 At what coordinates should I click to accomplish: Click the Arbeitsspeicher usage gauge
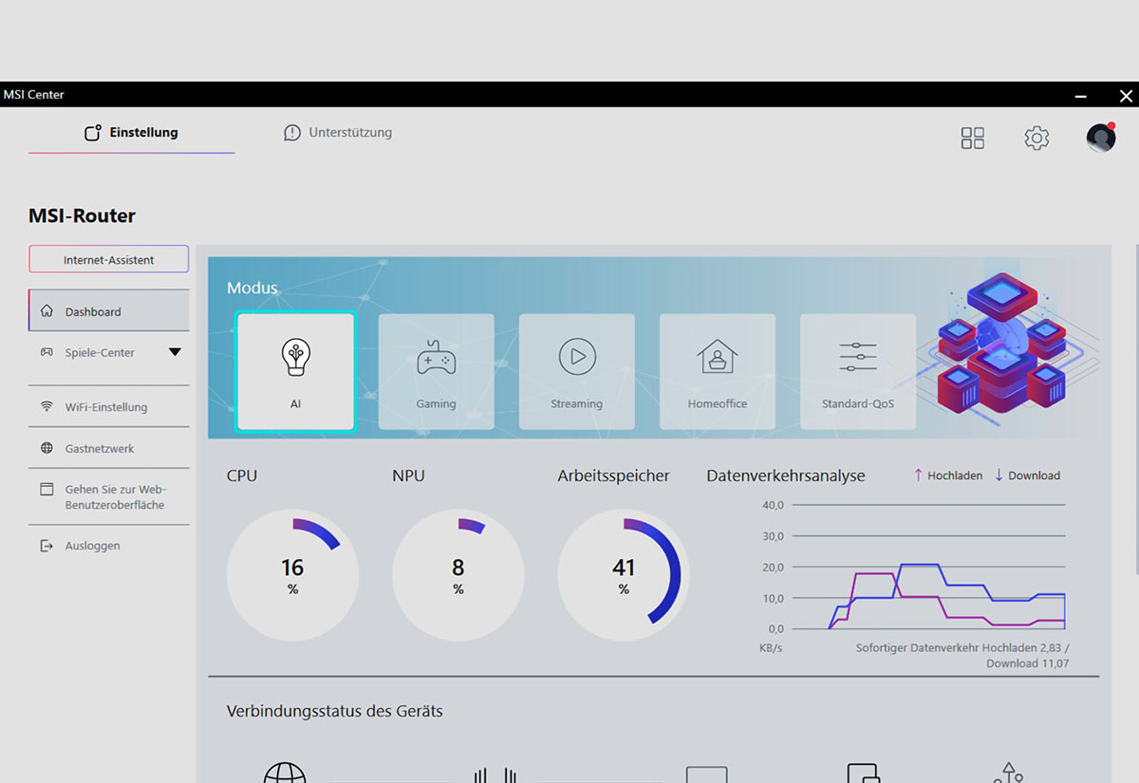623,575
